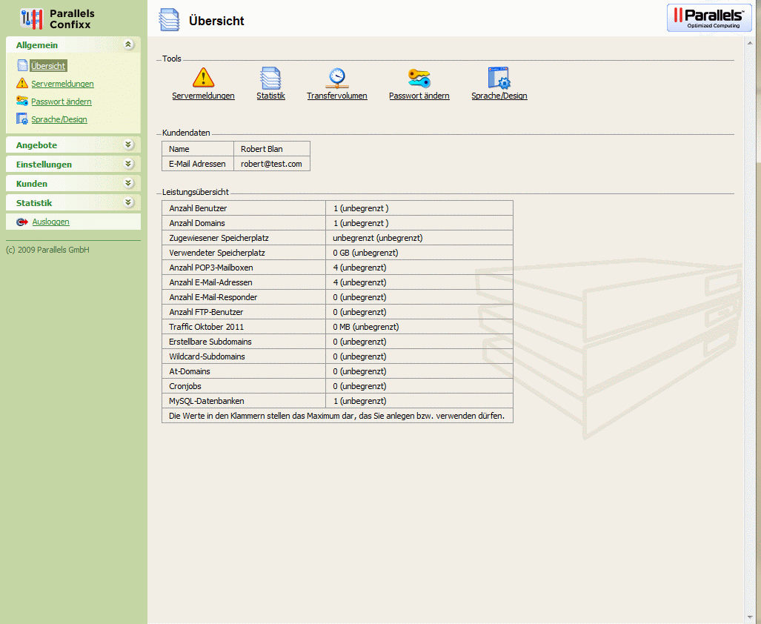Click the Passwort ändern keys icon in Tools

pyautogui.click(x=419, y=78)
